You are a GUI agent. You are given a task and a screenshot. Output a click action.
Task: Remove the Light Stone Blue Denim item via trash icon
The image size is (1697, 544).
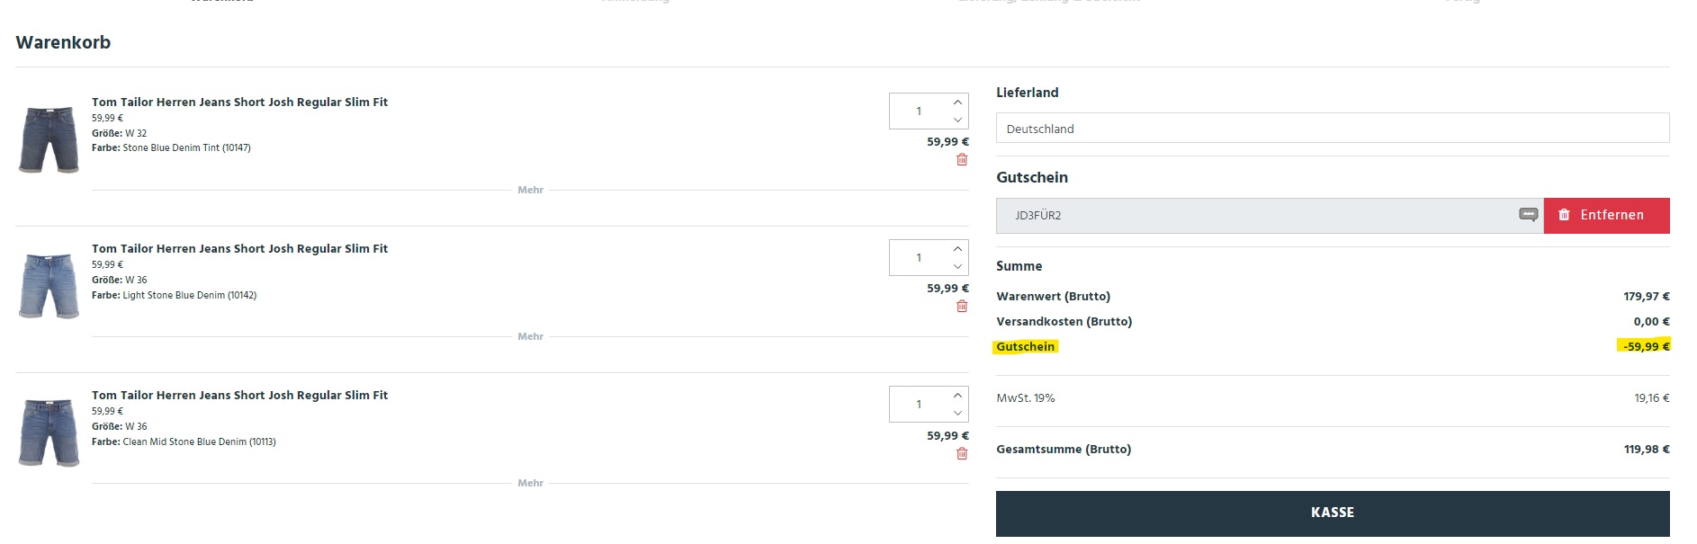click(x=962, y=307)
